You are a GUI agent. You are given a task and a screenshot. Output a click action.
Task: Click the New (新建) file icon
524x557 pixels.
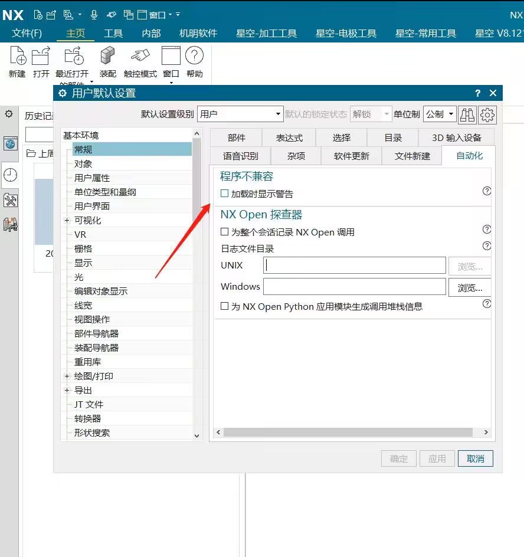click(17, 56)
